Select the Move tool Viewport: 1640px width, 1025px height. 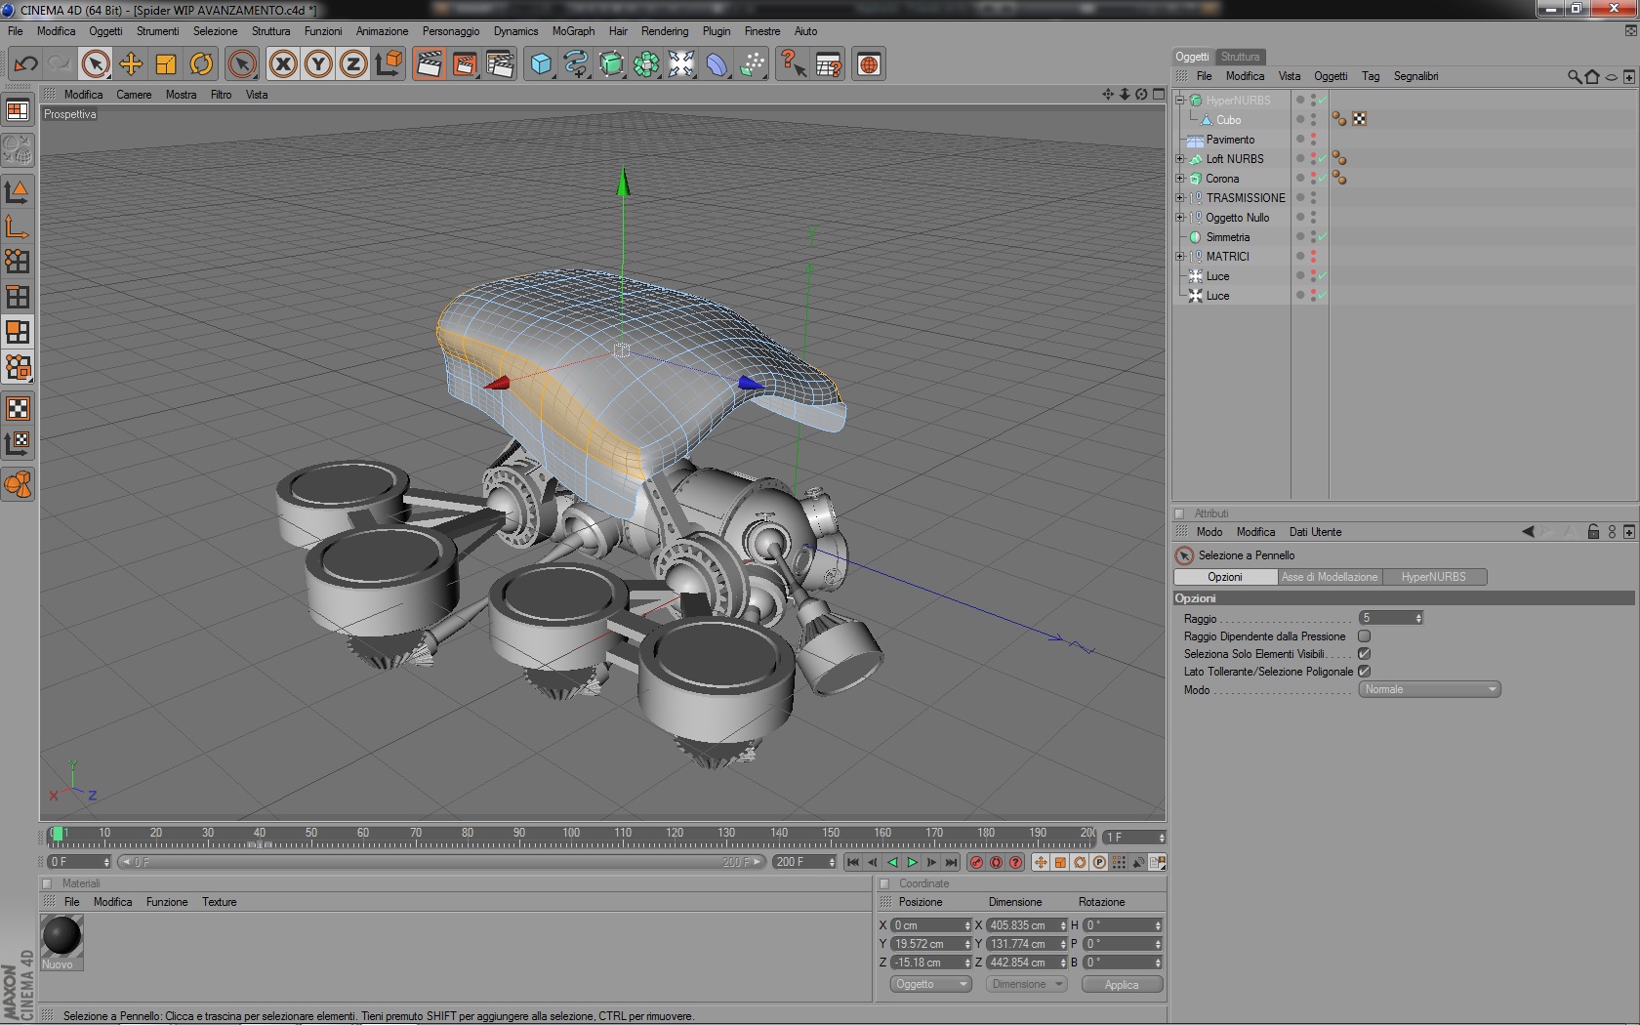tap(131, 64)
